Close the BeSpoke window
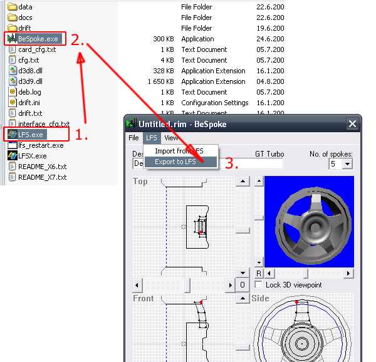Image resolution: width=376 pixels, height=362 pixels. 352,124
